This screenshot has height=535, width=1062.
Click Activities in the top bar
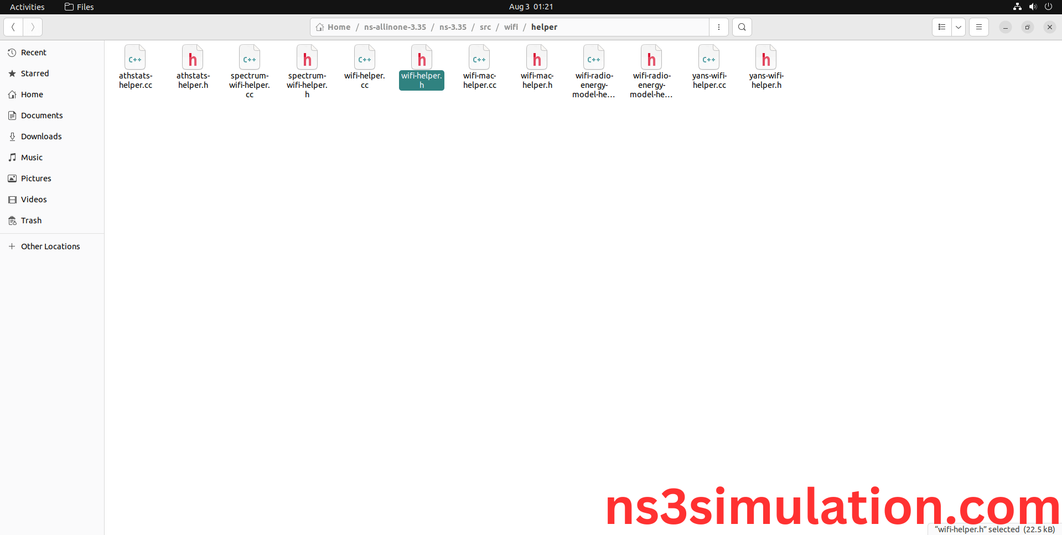(x=27, y=7)
